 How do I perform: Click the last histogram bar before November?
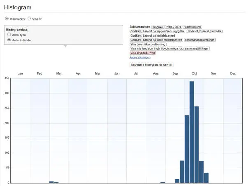click(x=206, y=177)
